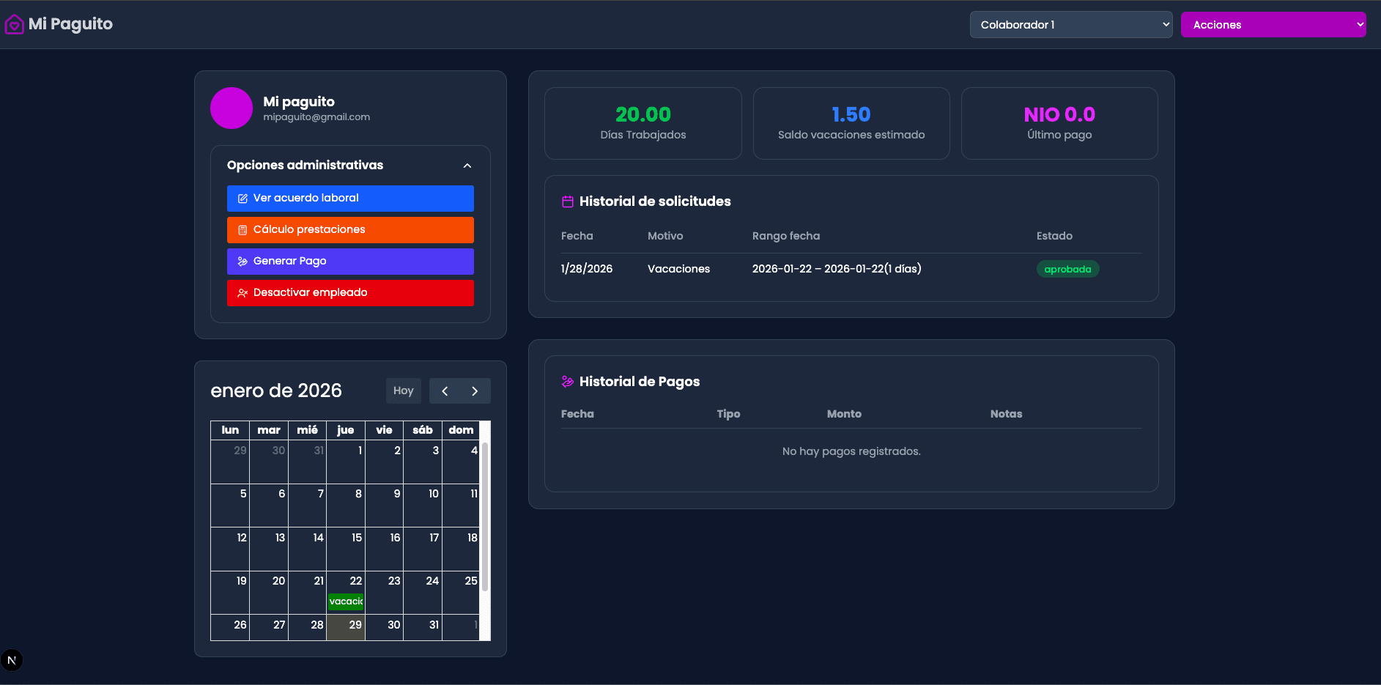Select the NIO 0.0 Último pago card
Image resolution: width=1381 pixels, height=685 pixels.
1059,123
